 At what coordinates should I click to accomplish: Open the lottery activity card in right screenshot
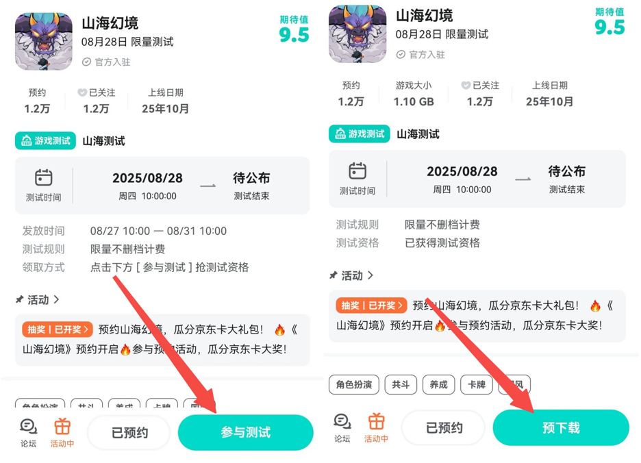pos(477,315)
